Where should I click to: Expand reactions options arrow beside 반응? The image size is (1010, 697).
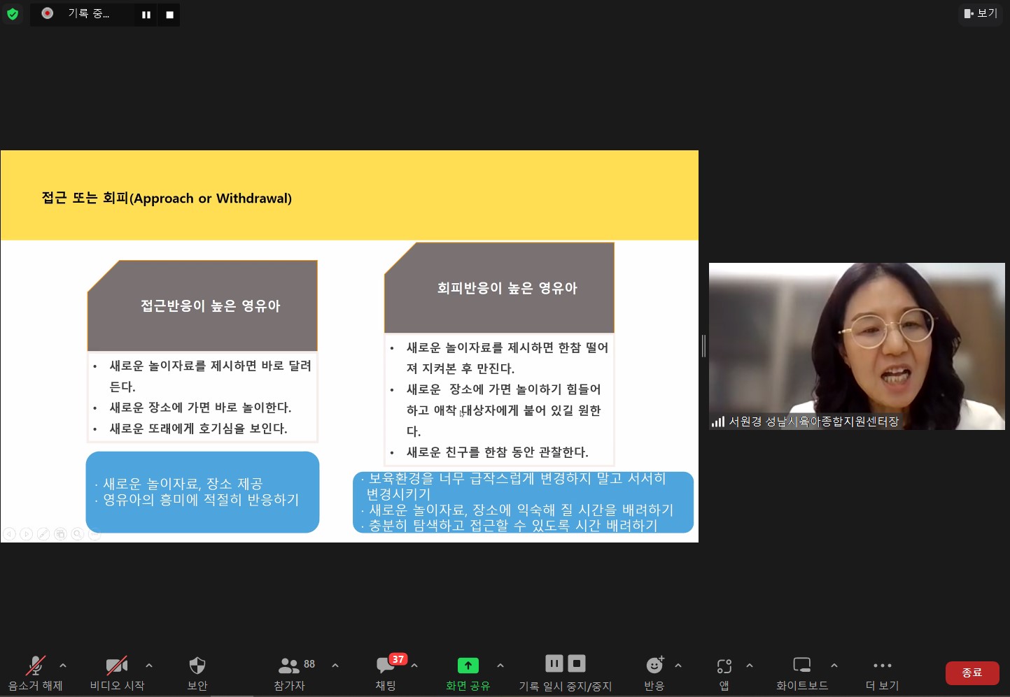678,666
